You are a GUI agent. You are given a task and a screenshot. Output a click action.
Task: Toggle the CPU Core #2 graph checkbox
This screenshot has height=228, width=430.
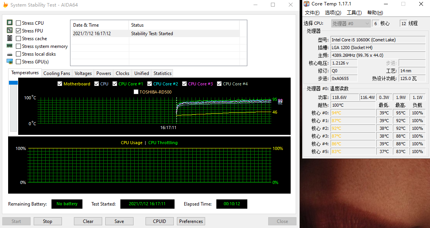click(149, 84)
